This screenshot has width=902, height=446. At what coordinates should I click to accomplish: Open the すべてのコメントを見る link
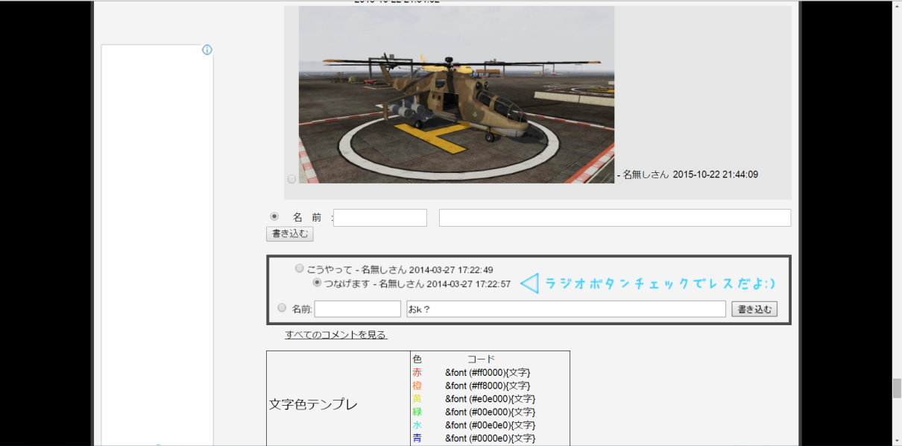click(335, 335)
